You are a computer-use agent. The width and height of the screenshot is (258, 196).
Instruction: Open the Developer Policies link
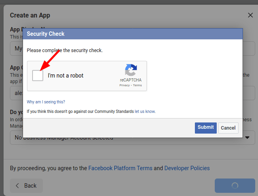187,168
